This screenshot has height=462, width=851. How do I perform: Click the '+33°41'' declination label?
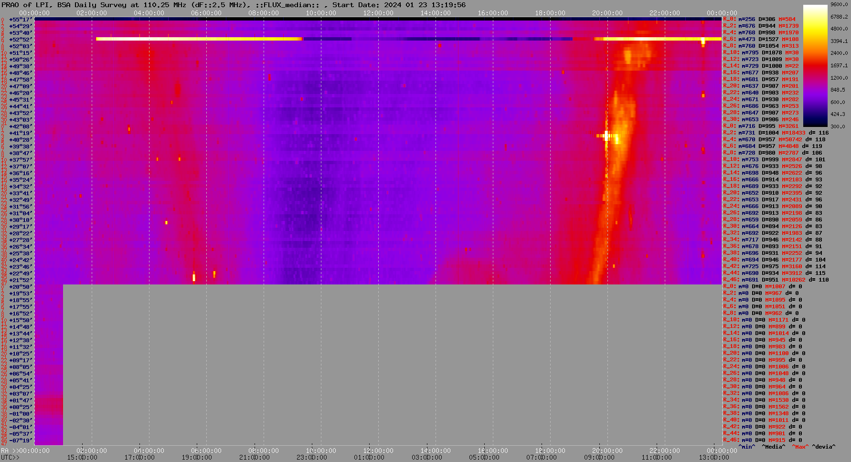(21, 193)
